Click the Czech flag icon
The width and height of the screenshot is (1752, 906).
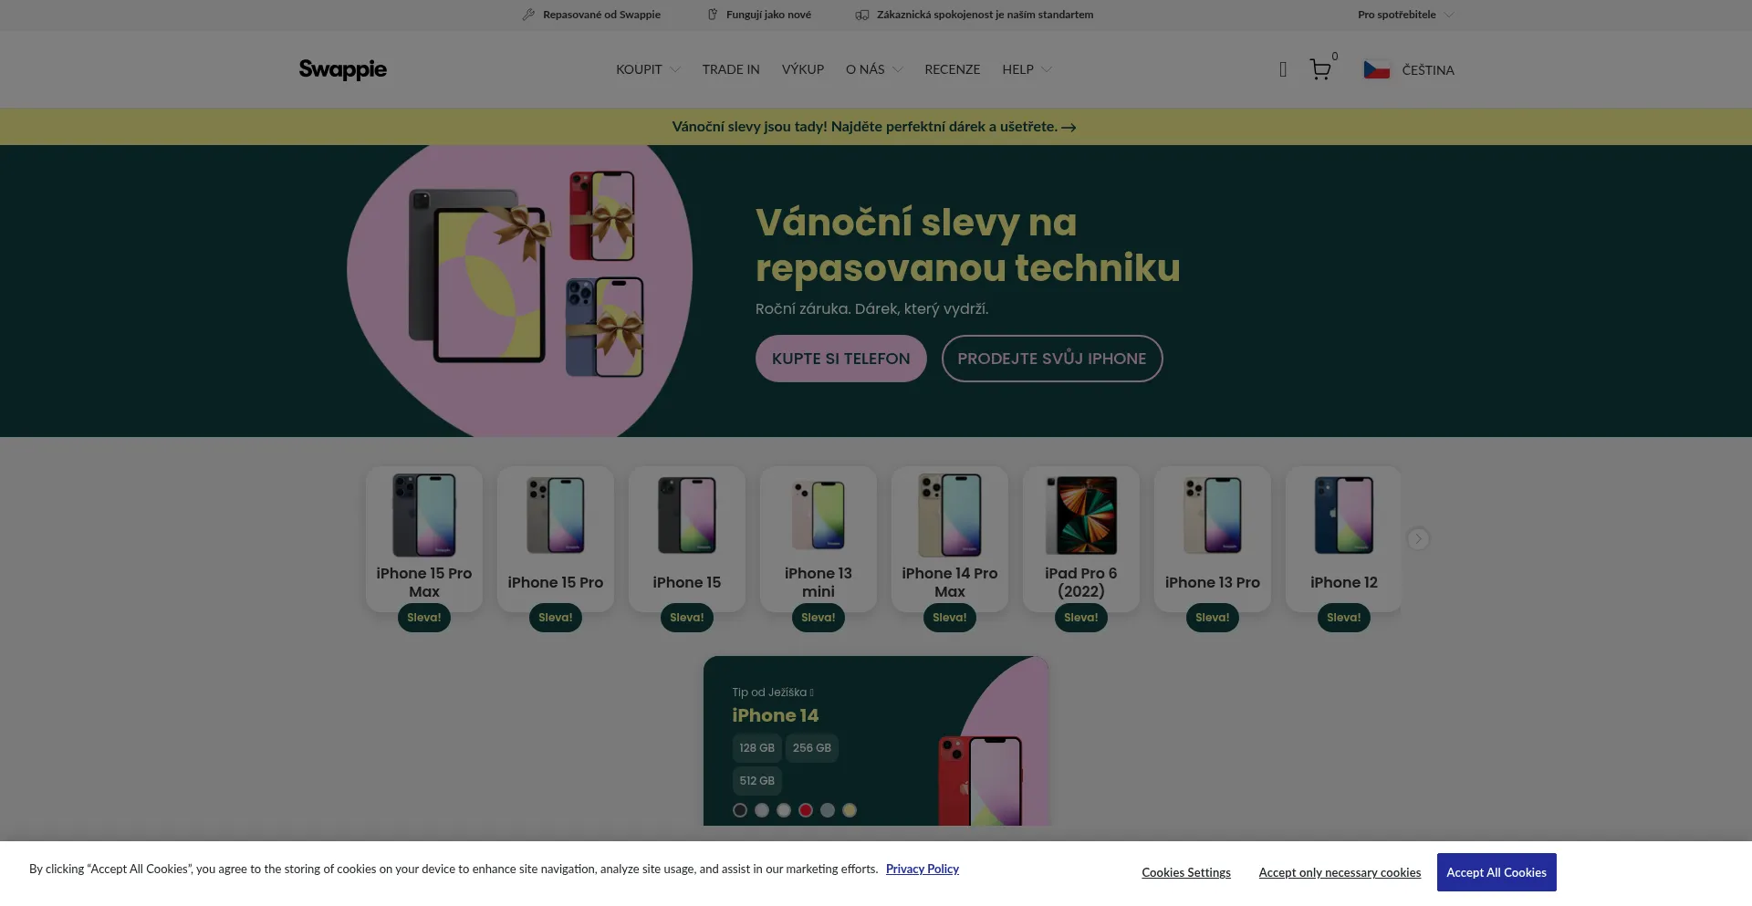tap(1376, 70)
